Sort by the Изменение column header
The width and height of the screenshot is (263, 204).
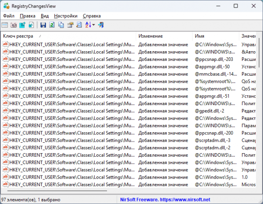[x=164, y=36]
